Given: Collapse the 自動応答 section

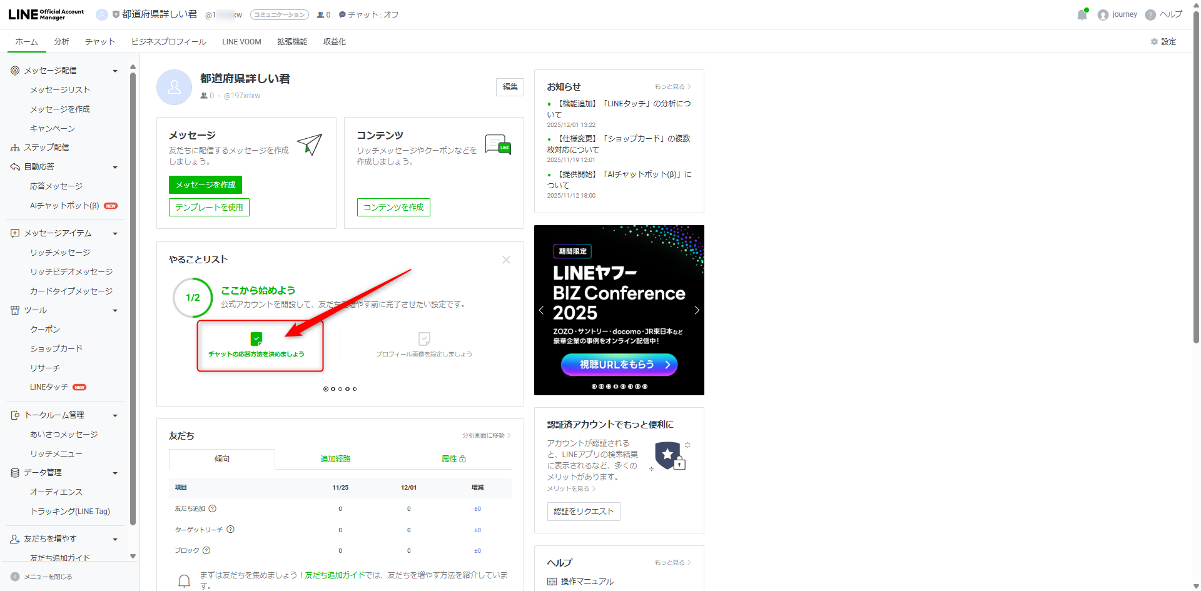Looking at the screenshot, I should tap(115, 168).
